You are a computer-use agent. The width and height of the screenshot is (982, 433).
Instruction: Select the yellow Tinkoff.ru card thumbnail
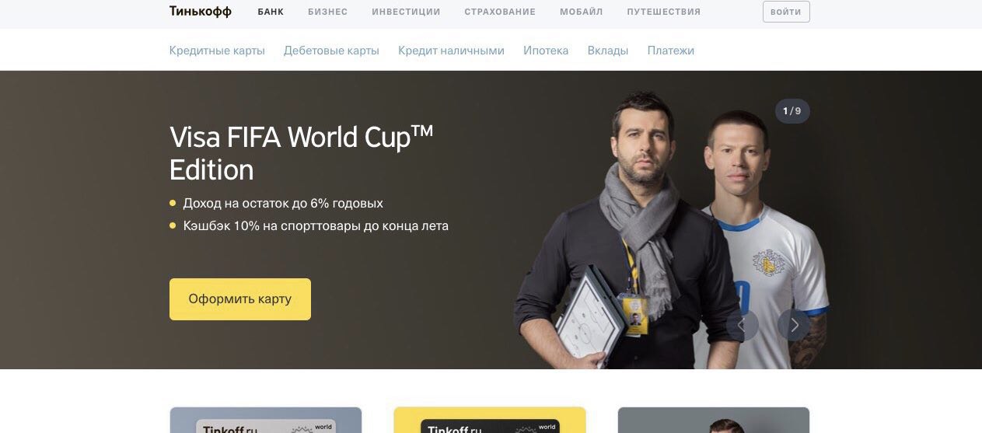[490, 420]
